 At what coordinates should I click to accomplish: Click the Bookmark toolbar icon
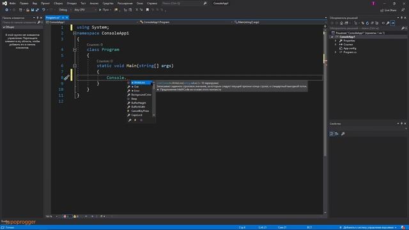[148, 10]
